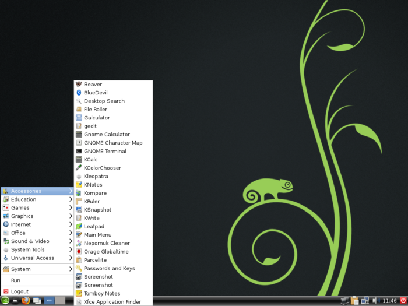Open the System Tools submenu
The width and height of the screenshot is (408, 306).
click(x=27, y=249)
